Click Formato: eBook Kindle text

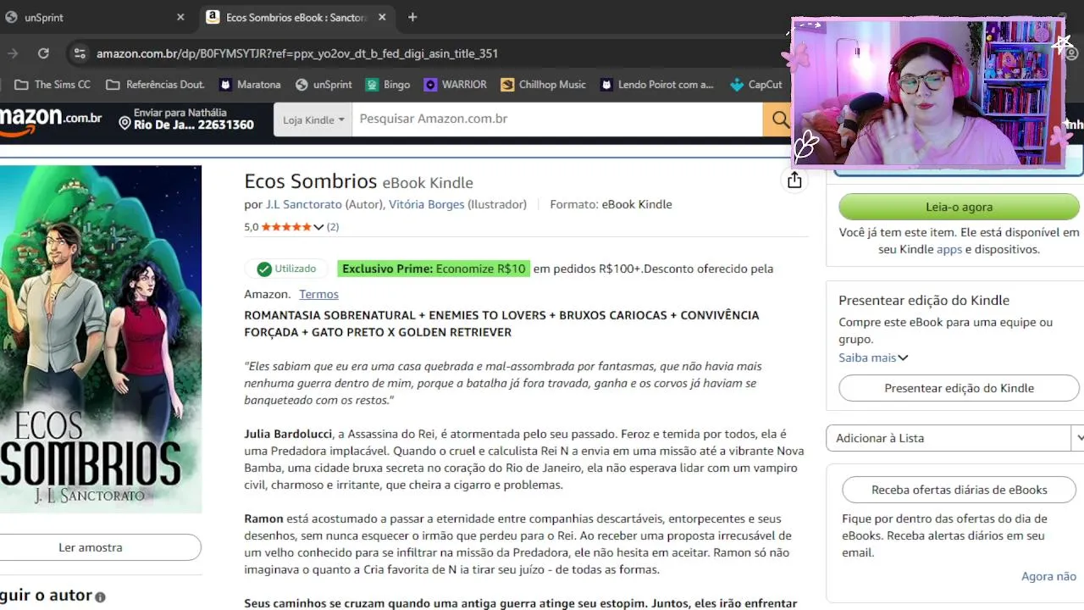(611, 204)
